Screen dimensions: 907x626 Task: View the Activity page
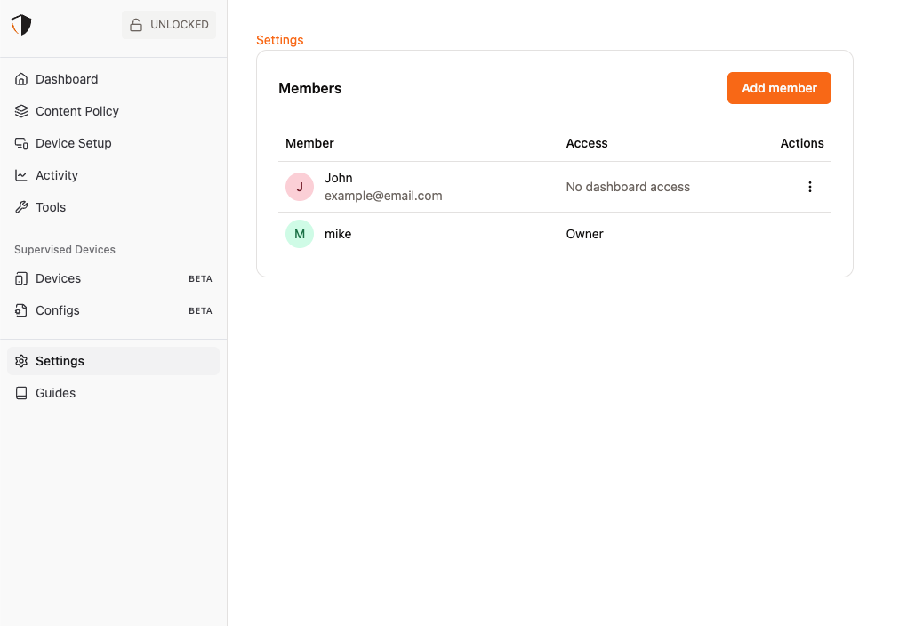(114, 175)
